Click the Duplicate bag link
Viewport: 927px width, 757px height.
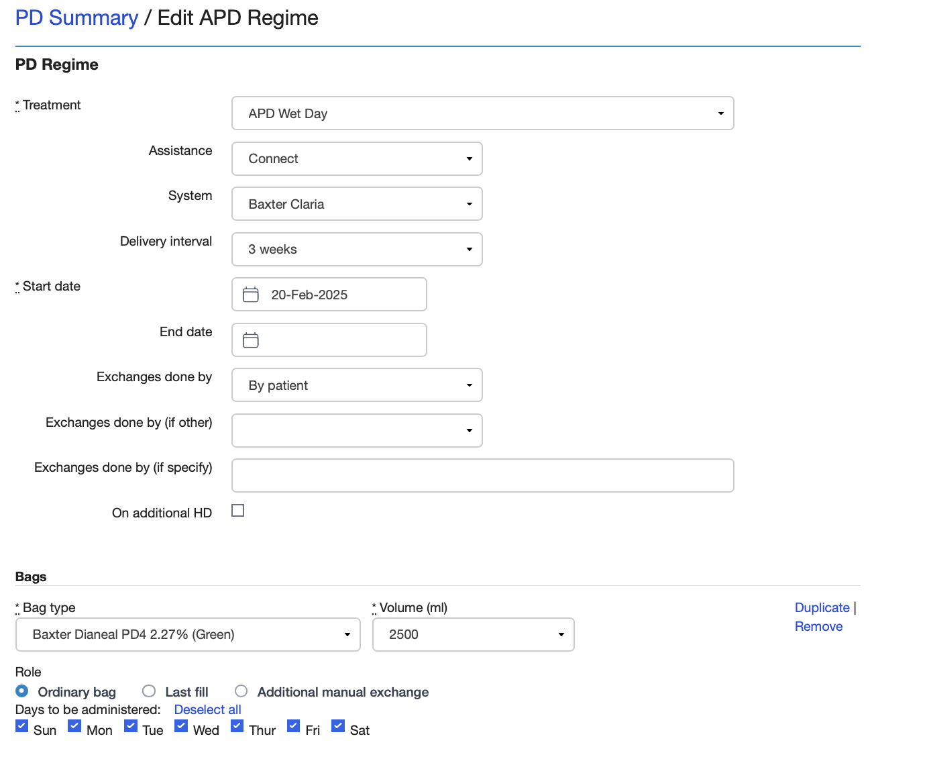coord(822,607)
